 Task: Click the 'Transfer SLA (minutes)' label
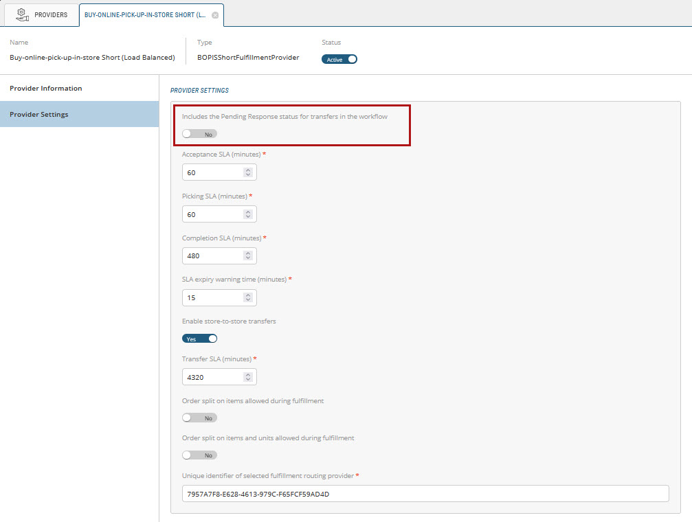[x=216, y=359]
